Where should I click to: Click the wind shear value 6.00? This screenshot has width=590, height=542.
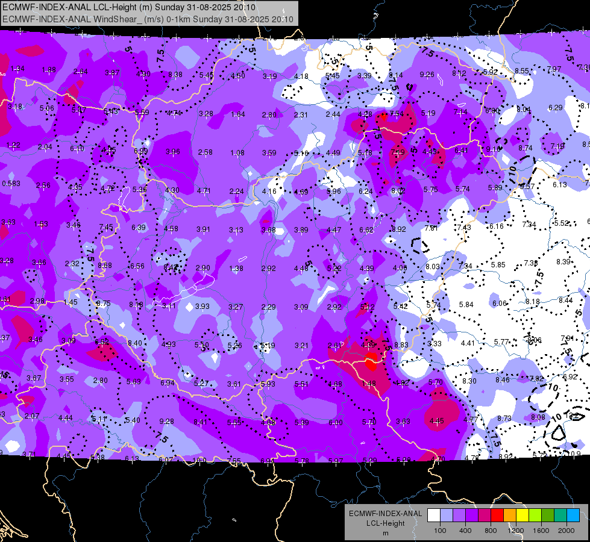(335, 422)
